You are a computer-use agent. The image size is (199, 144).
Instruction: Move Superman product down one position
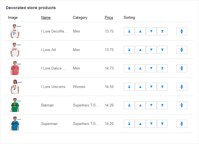pyautogui.click(x=151, y=124)
